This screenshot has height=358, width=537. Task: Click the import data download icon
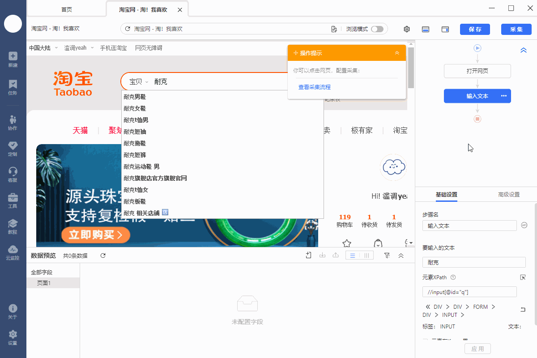click(322, 256)
